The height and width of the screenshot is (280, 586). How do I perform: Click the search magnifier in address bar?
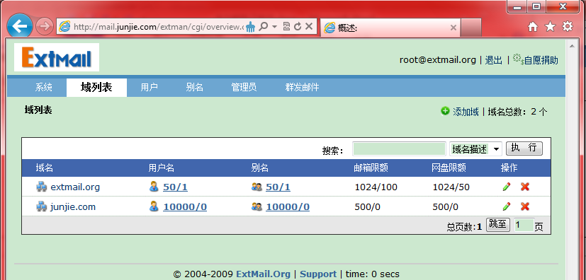[264, 26]
